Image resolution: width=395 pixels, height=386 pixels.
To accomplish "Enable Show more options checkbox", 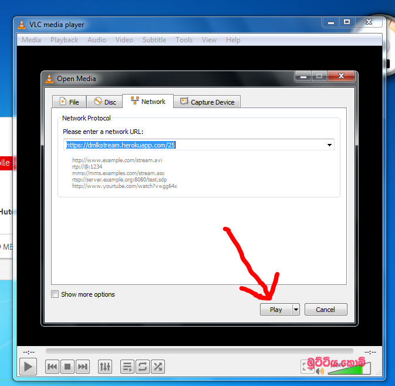I will 55,294.
